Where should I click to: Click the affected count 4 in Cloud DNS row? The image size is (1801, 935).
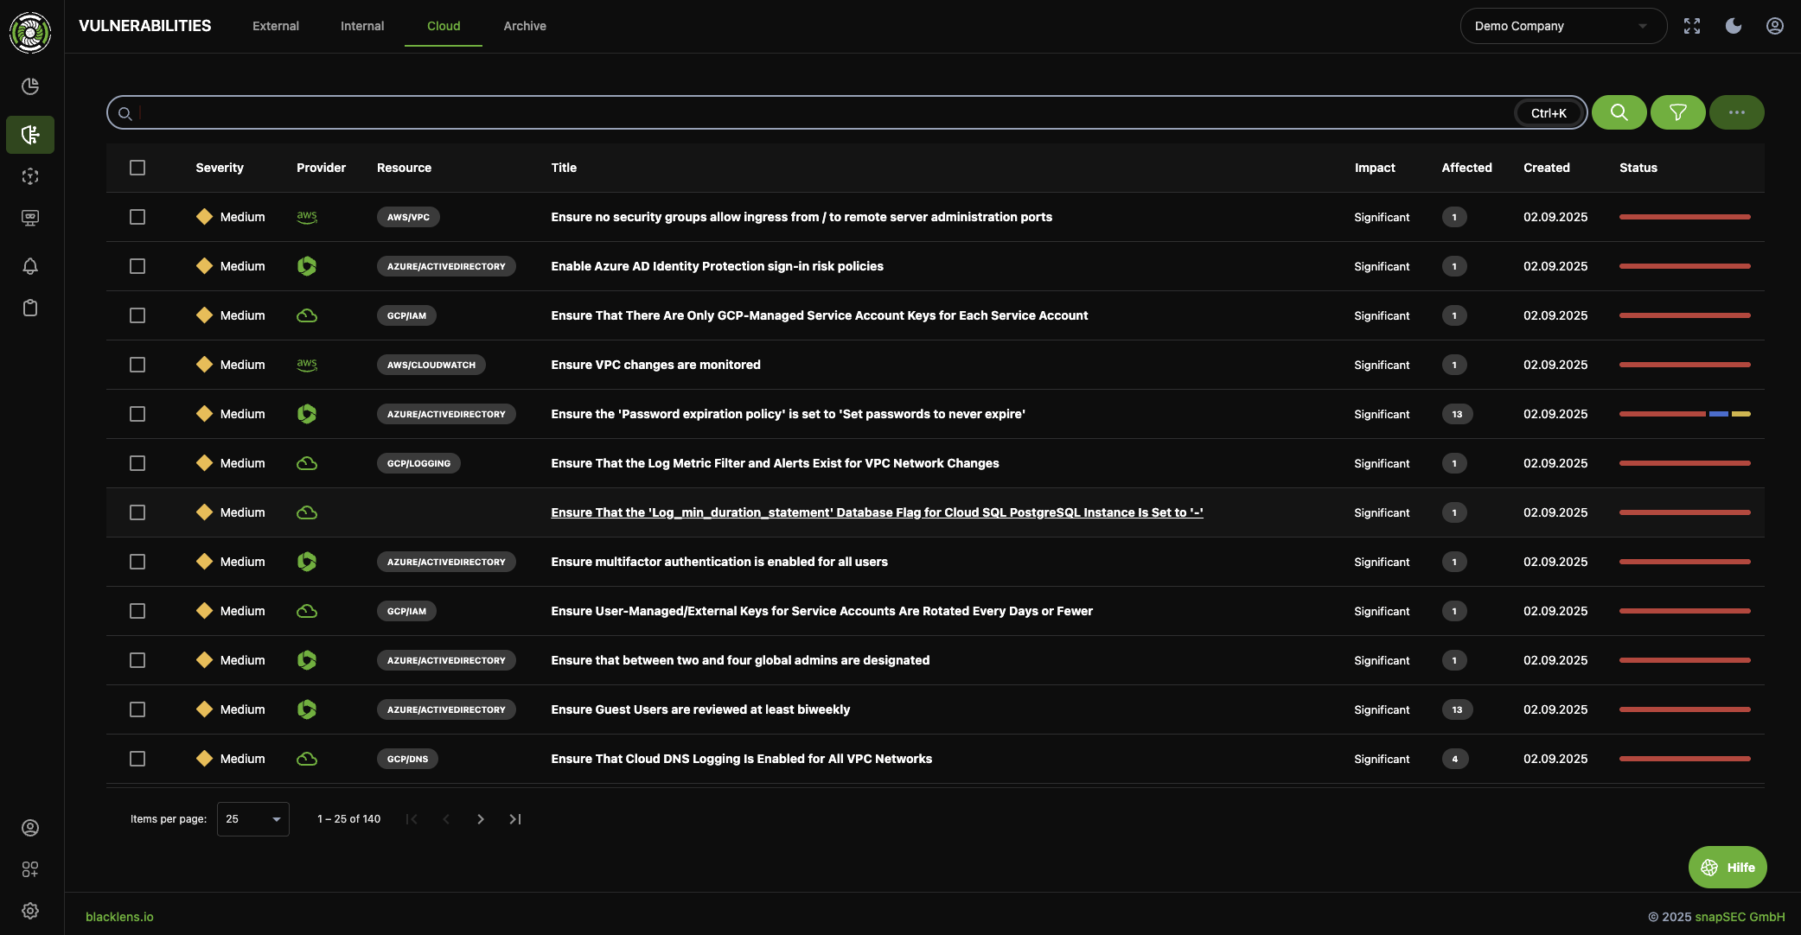pyautogui.click(x=1455, y=759)
